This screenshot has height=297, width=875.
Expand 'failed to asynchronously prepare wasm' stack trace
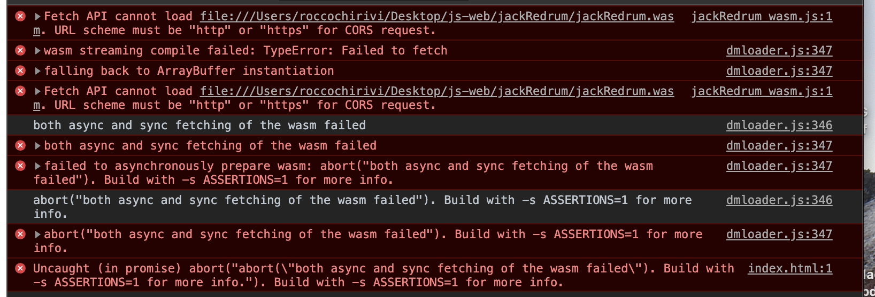[x=37, y=166]
